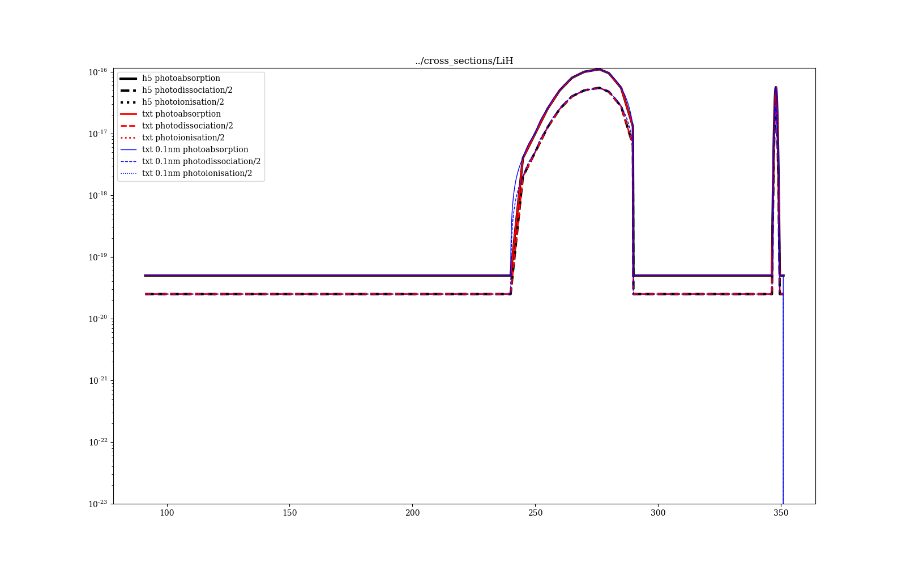
Task: Click y-axis tick label 10^-23
Action: coord(98,503)
